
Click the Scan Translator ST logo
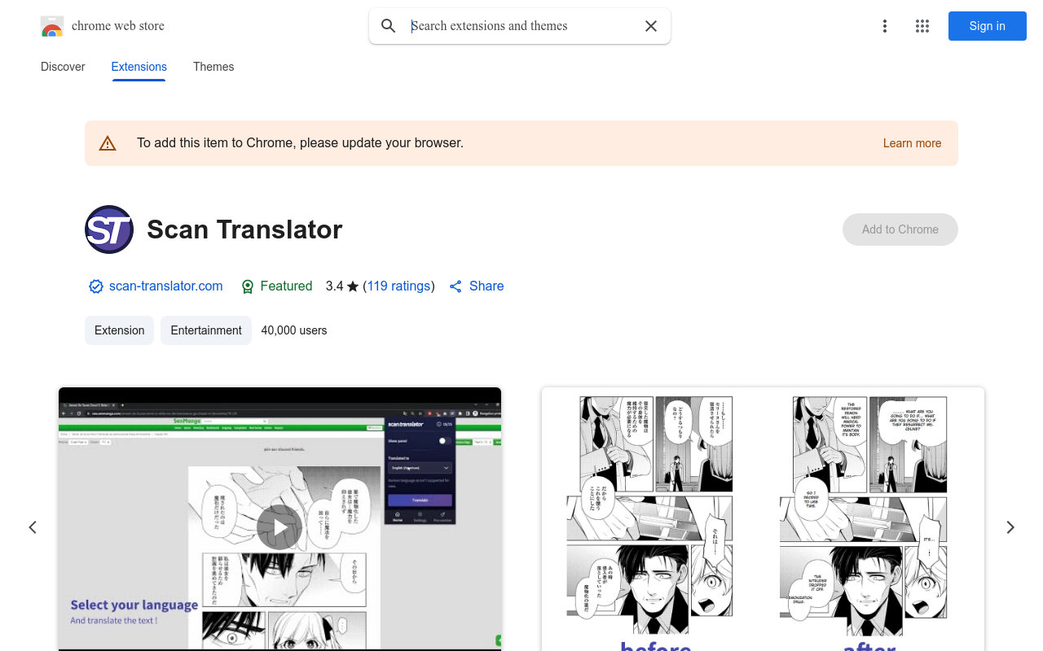pos(109,229)
